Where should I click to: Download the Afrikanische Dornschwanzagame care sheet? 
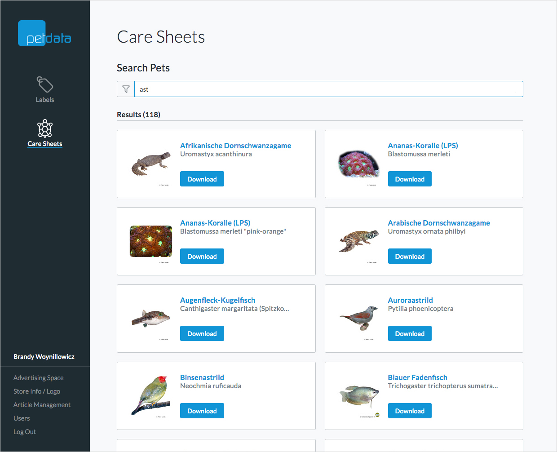[x=202, y=178]
